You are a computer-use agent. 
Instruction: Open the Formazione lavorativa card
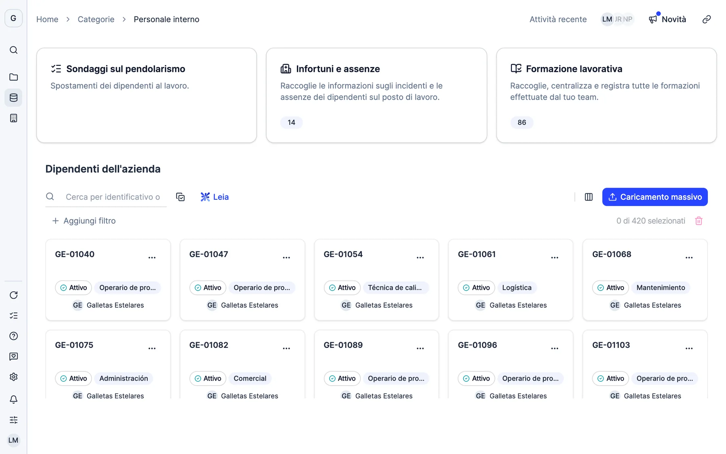tap(606, 95)
